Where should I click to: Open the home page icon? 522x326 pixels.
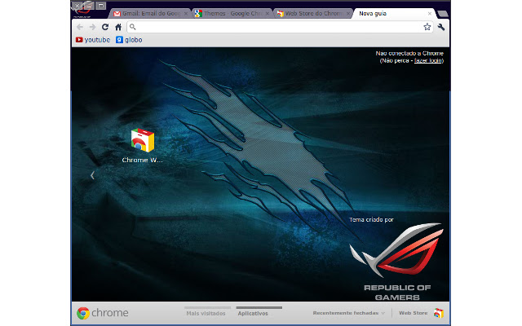click(x=118, y=27)
